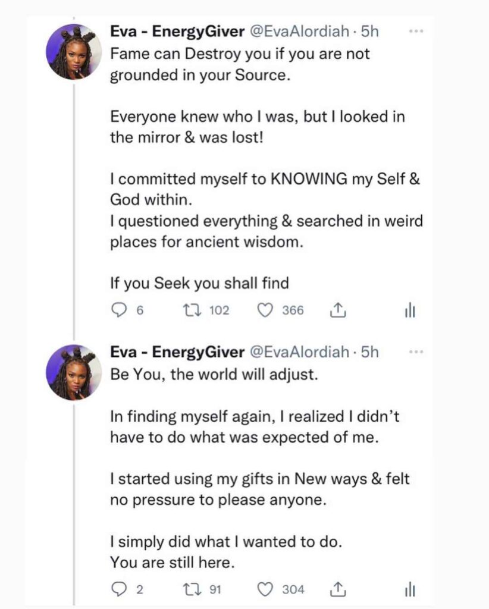This screenshot has width=489, height=609.
Task: Click the first tweet's "Eva - EnergyGiver" name
Action: coord(177,32)
